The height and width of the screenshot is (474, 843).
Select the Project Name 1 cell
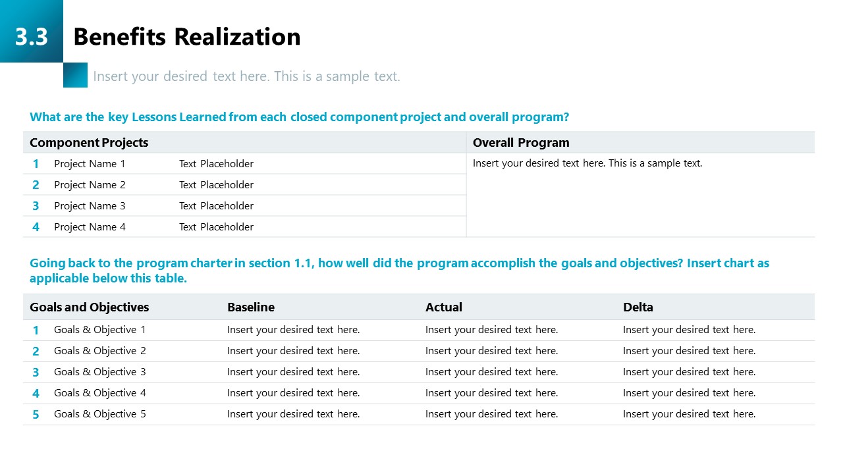coord(90,164)
